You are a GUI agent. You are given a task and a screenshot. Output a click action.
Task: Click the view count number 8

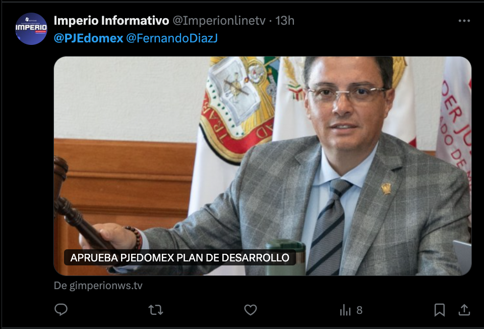[x=359, y=310]
